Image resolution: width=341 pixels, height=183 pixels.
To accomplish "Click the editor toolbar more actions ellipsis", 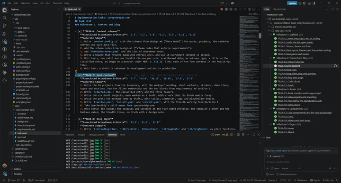I will click(x=259, y=9).
